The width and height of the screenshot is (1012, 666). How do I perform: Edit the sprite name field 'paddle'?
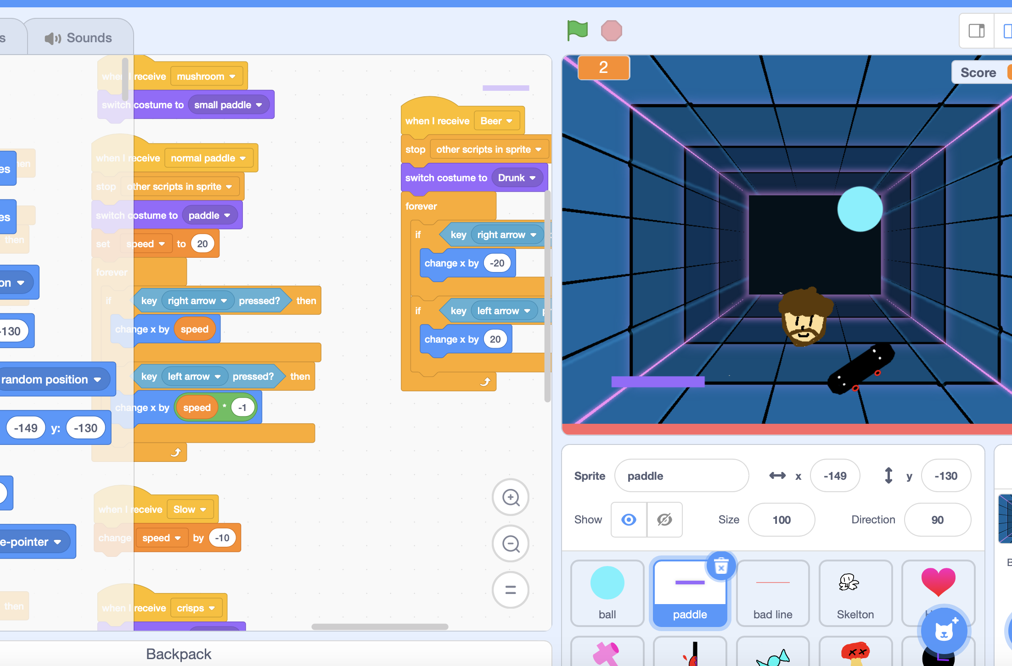[x=681, y=476]
